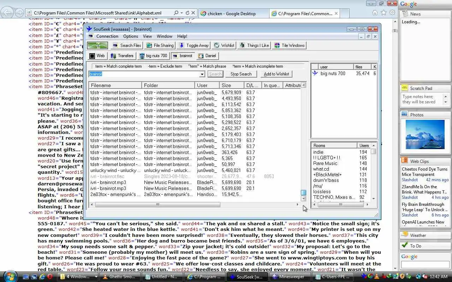Click the Google sidebar search box
Viewport: 452px width, 282px height.
pyautogui.click(x=425, y=265)
